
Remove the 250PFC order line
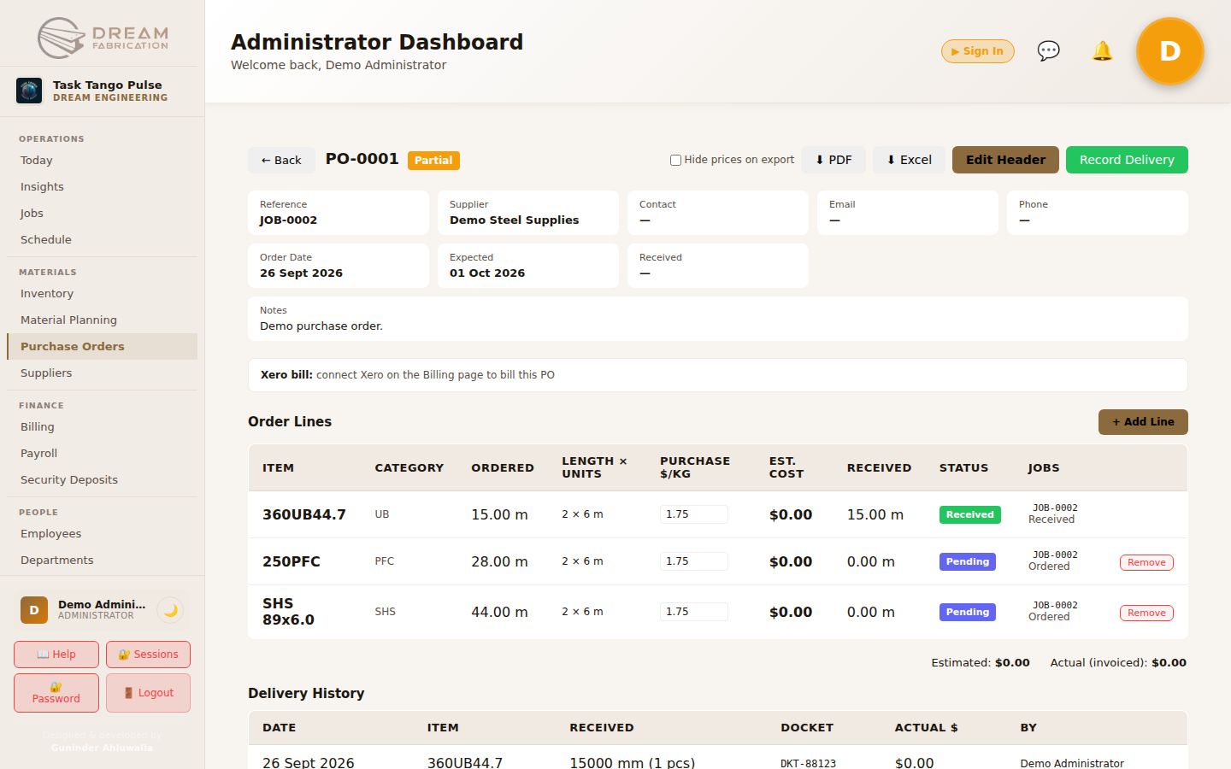(1146, 562)
